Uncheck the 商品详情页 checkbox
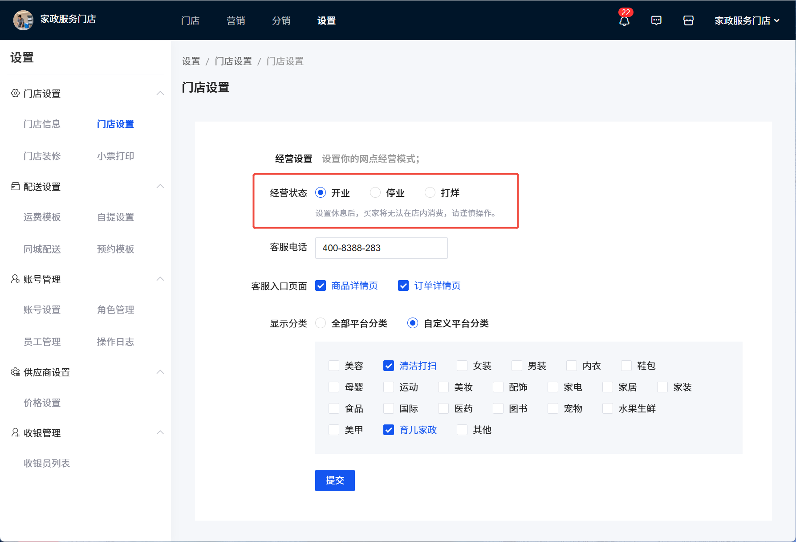Viewport: 796px width, 542px height. (321, 285)
